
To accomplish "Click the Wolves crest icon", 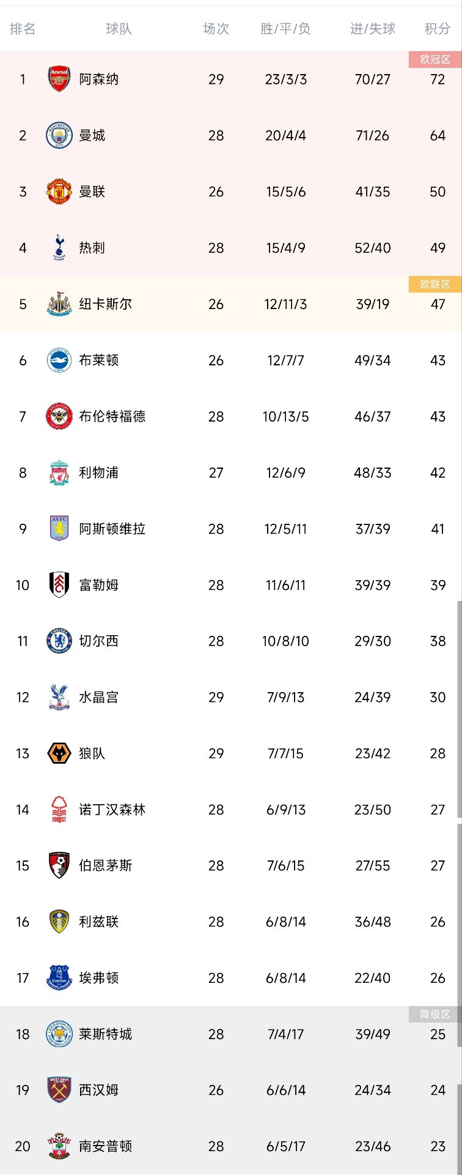I will pyautogui.click(x=59, y=753).
